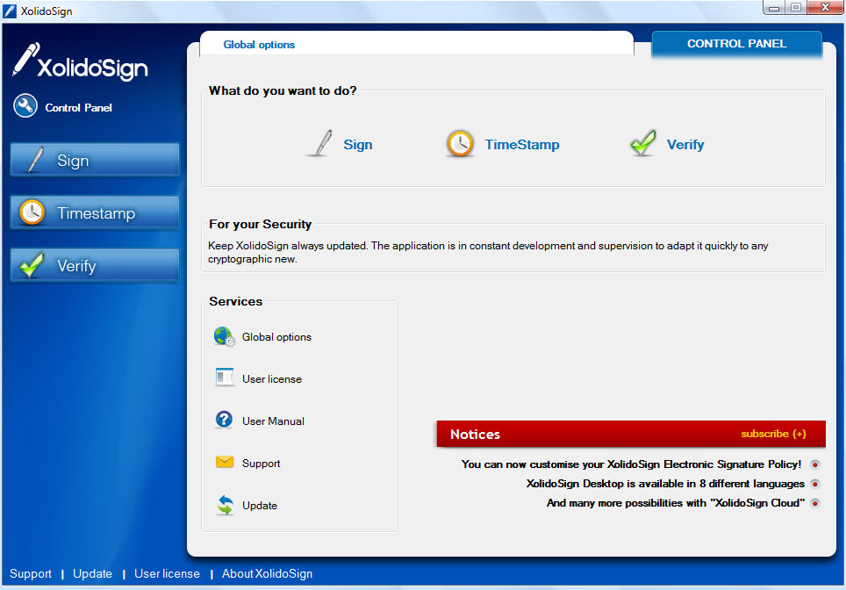The width and height of the screenshot is (846, 590).
Task: Click the Update link in the bottom bar
Action: coord(92,574)
